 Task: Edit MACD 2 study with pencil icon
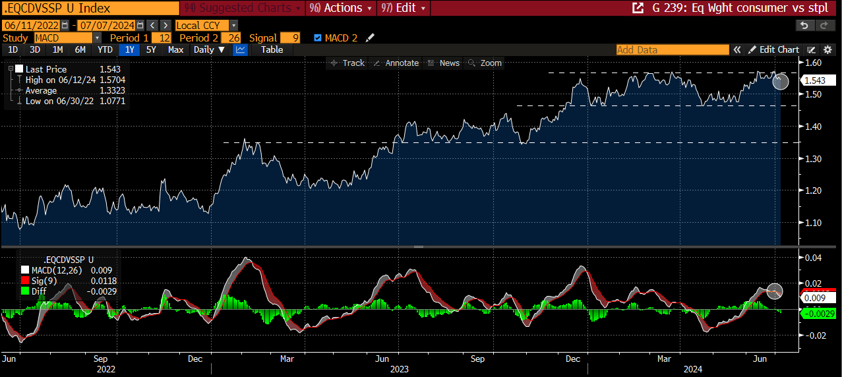pos(370,38)
